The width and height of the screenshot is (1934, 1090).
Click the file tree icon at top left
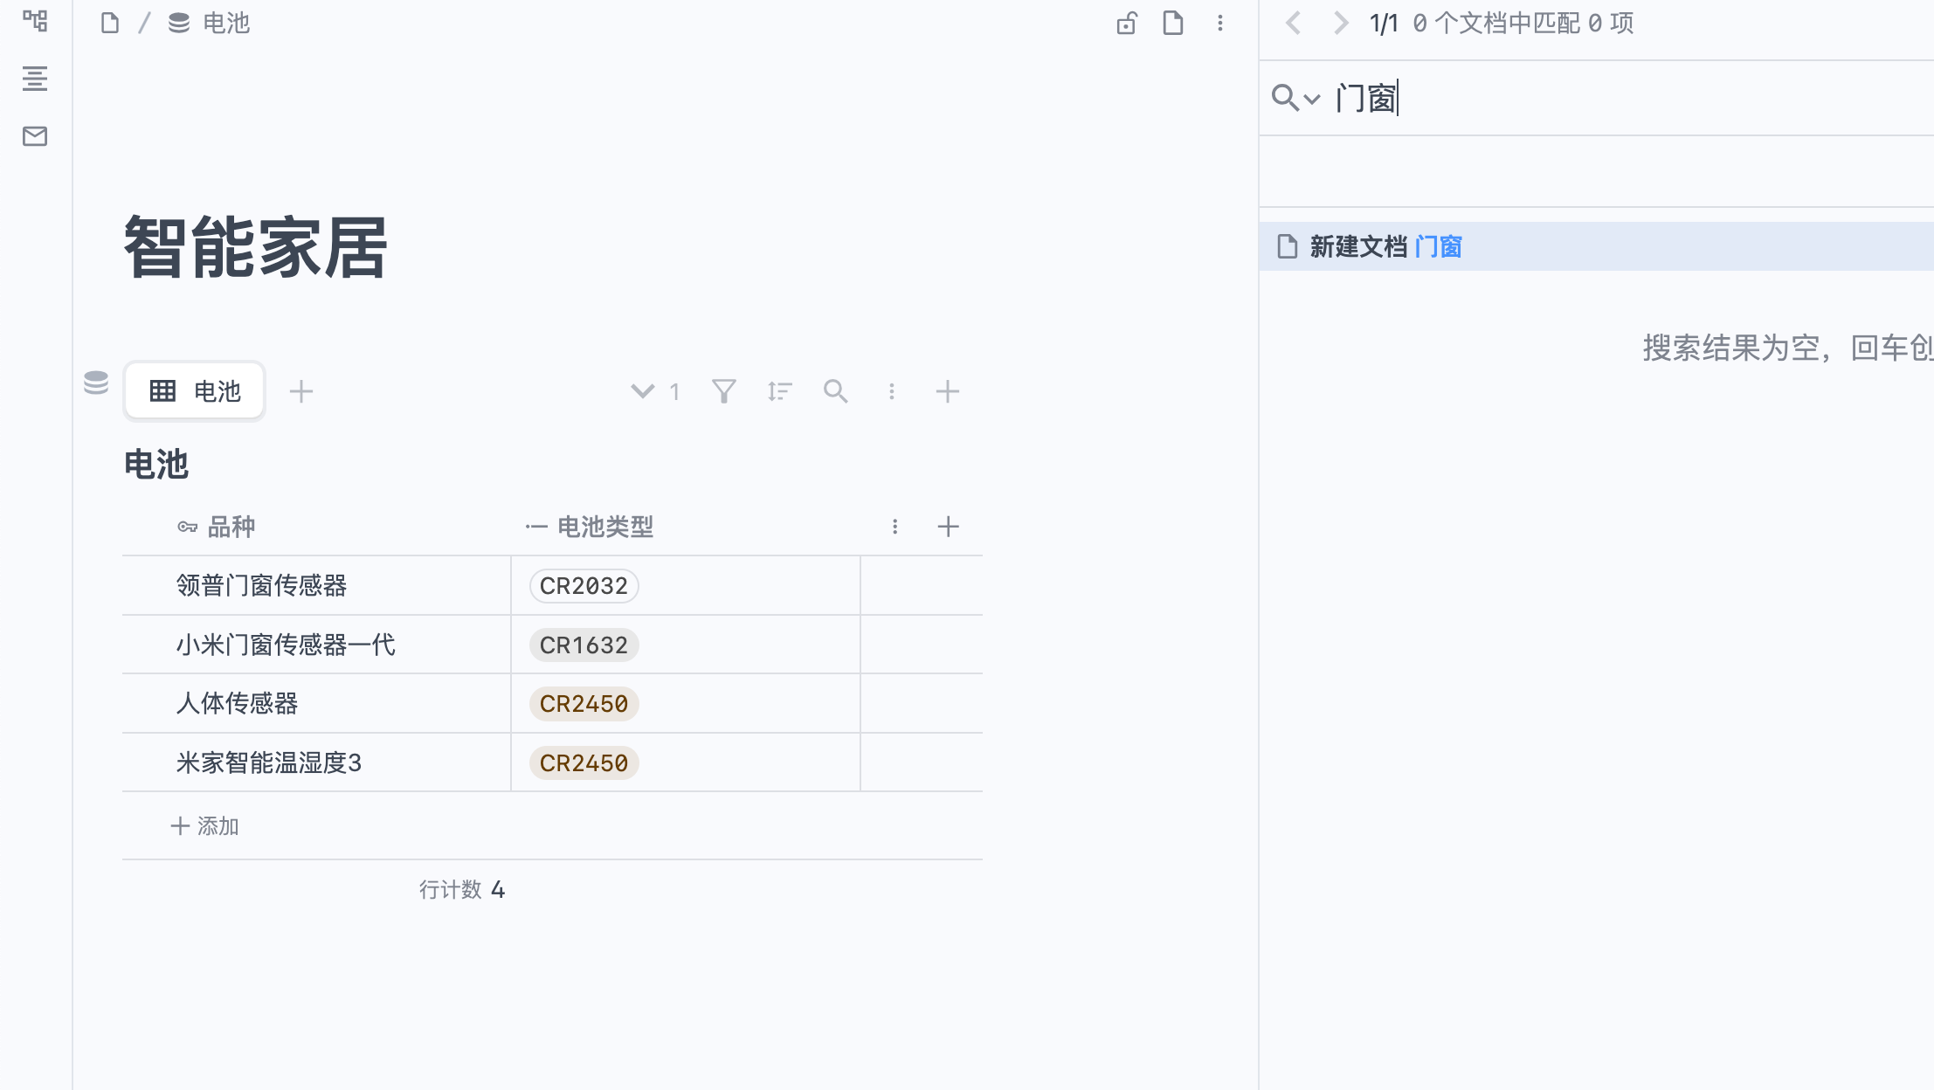coord(35,21)
